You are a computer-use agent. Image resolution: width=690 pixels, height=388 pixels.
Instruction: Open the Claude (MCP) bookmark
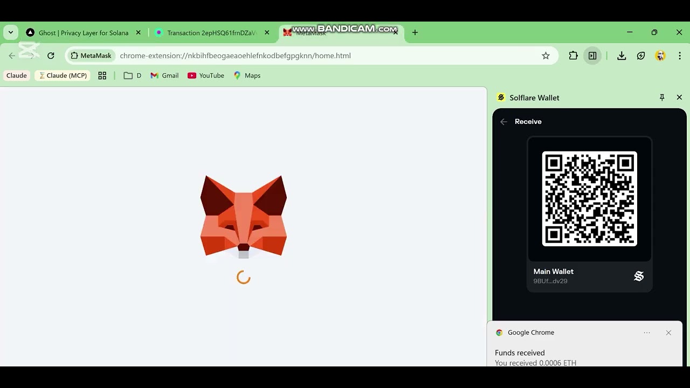(x=63, y=75)
